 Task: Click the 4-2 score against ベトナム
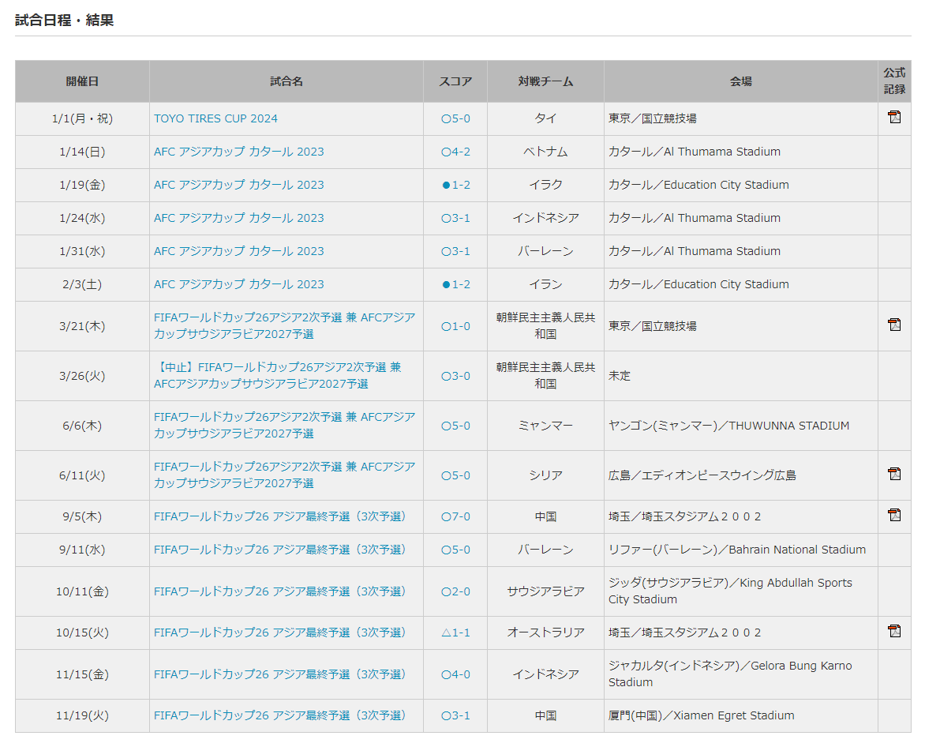455,152
